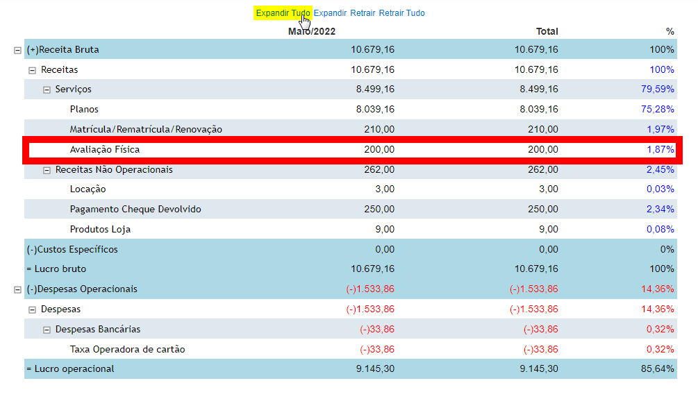Select Taxa Operadora de cartão row
This screenshot has height=399, width=698.
coord(127,350)
